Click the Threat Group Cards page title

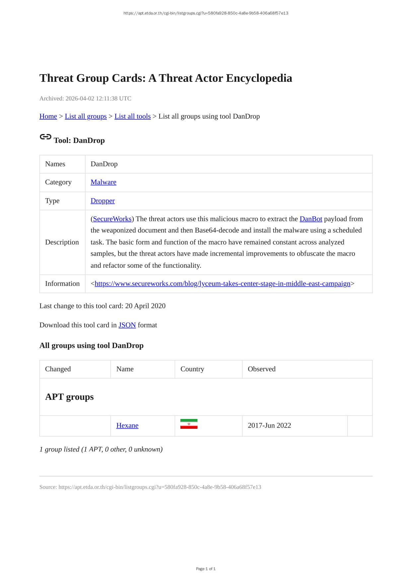[166, 78]
